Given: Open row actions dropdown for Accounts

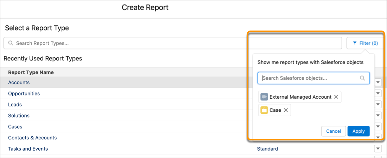Looking at the screenshot, I should (378, 83).
